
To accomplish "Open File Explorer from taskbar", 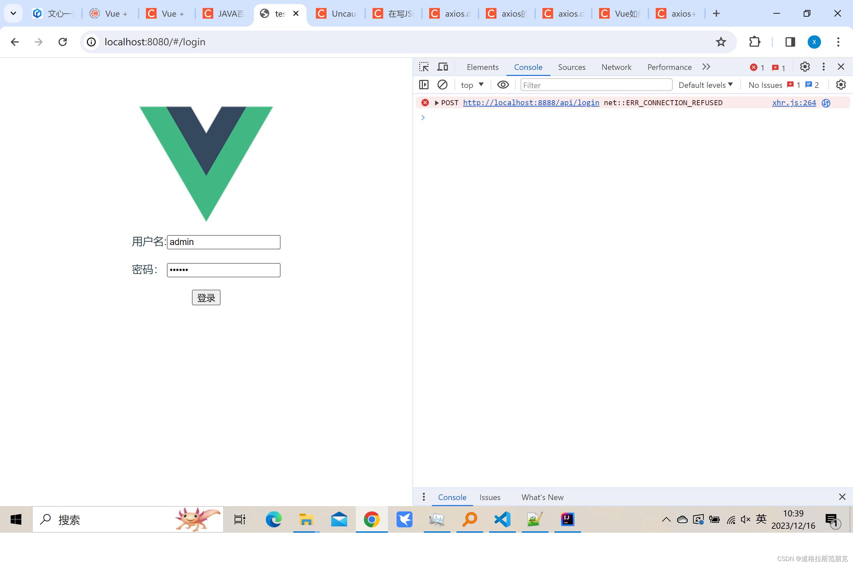I will [306, 519].
